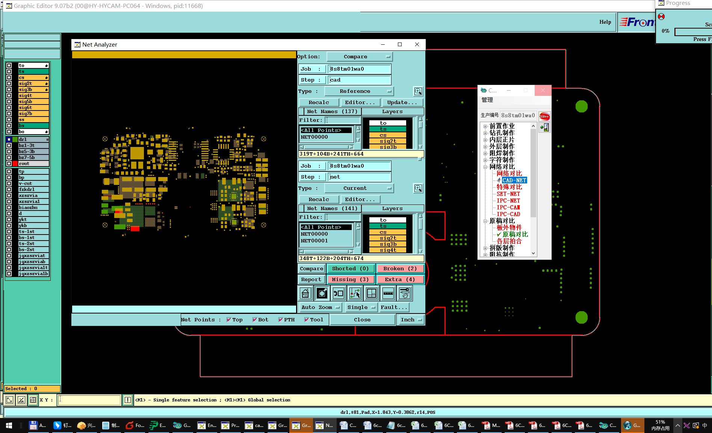Click the management tree vertical scrollbar

pos(533,189)
